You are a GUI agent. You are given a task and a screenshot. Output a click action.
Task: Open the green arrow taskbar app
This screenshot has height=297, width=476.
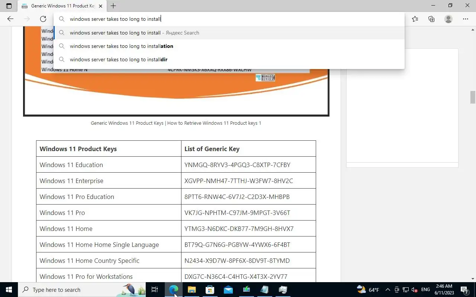[247, 290]
